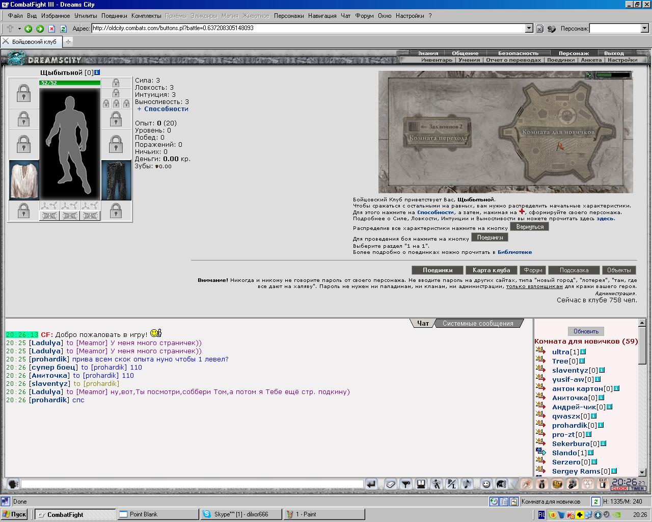Open the Избранное menu
Viewport: 652px width, 522px height.
click(x=56, y=16)
